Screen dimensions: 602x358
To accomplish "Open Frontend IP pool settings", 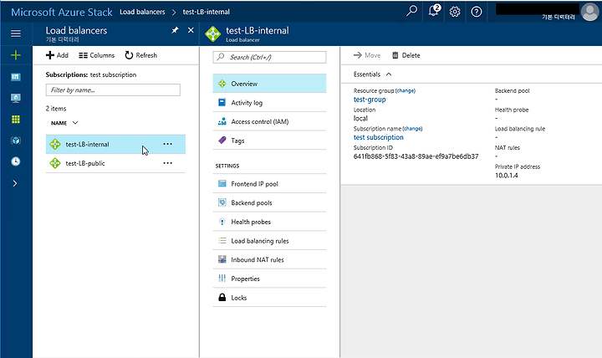I will 269,184.
